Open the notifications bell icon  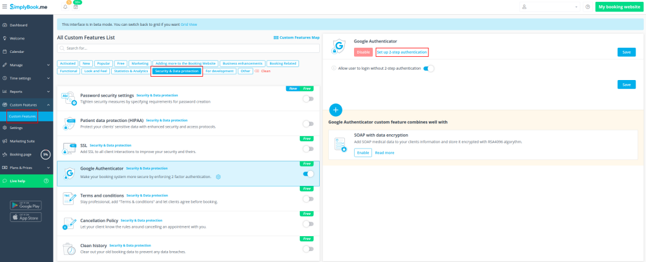pyautogui.click(x=65, y=7)
